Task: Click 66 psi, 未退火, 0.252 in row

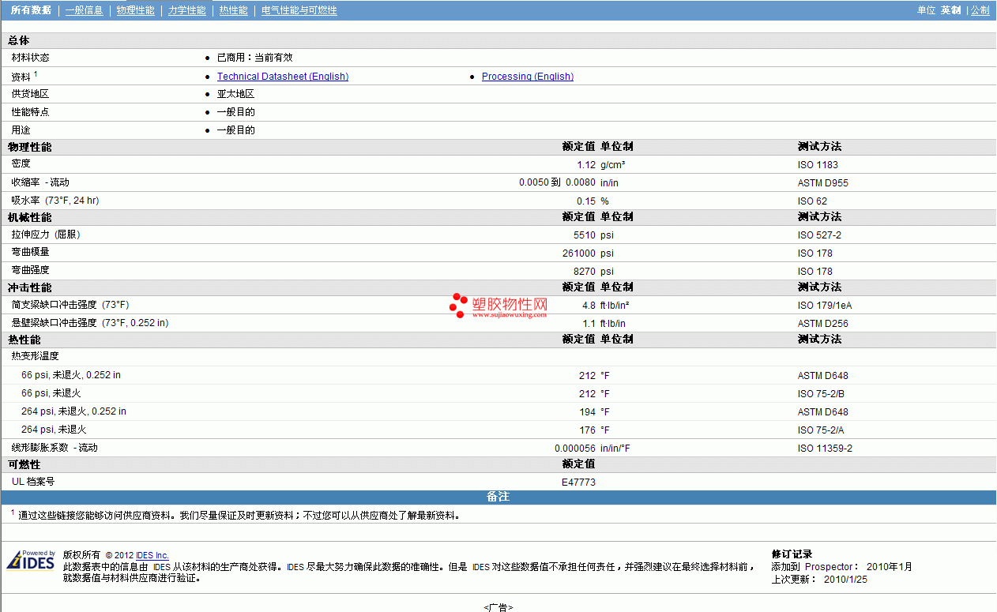Action: (498, 375)
